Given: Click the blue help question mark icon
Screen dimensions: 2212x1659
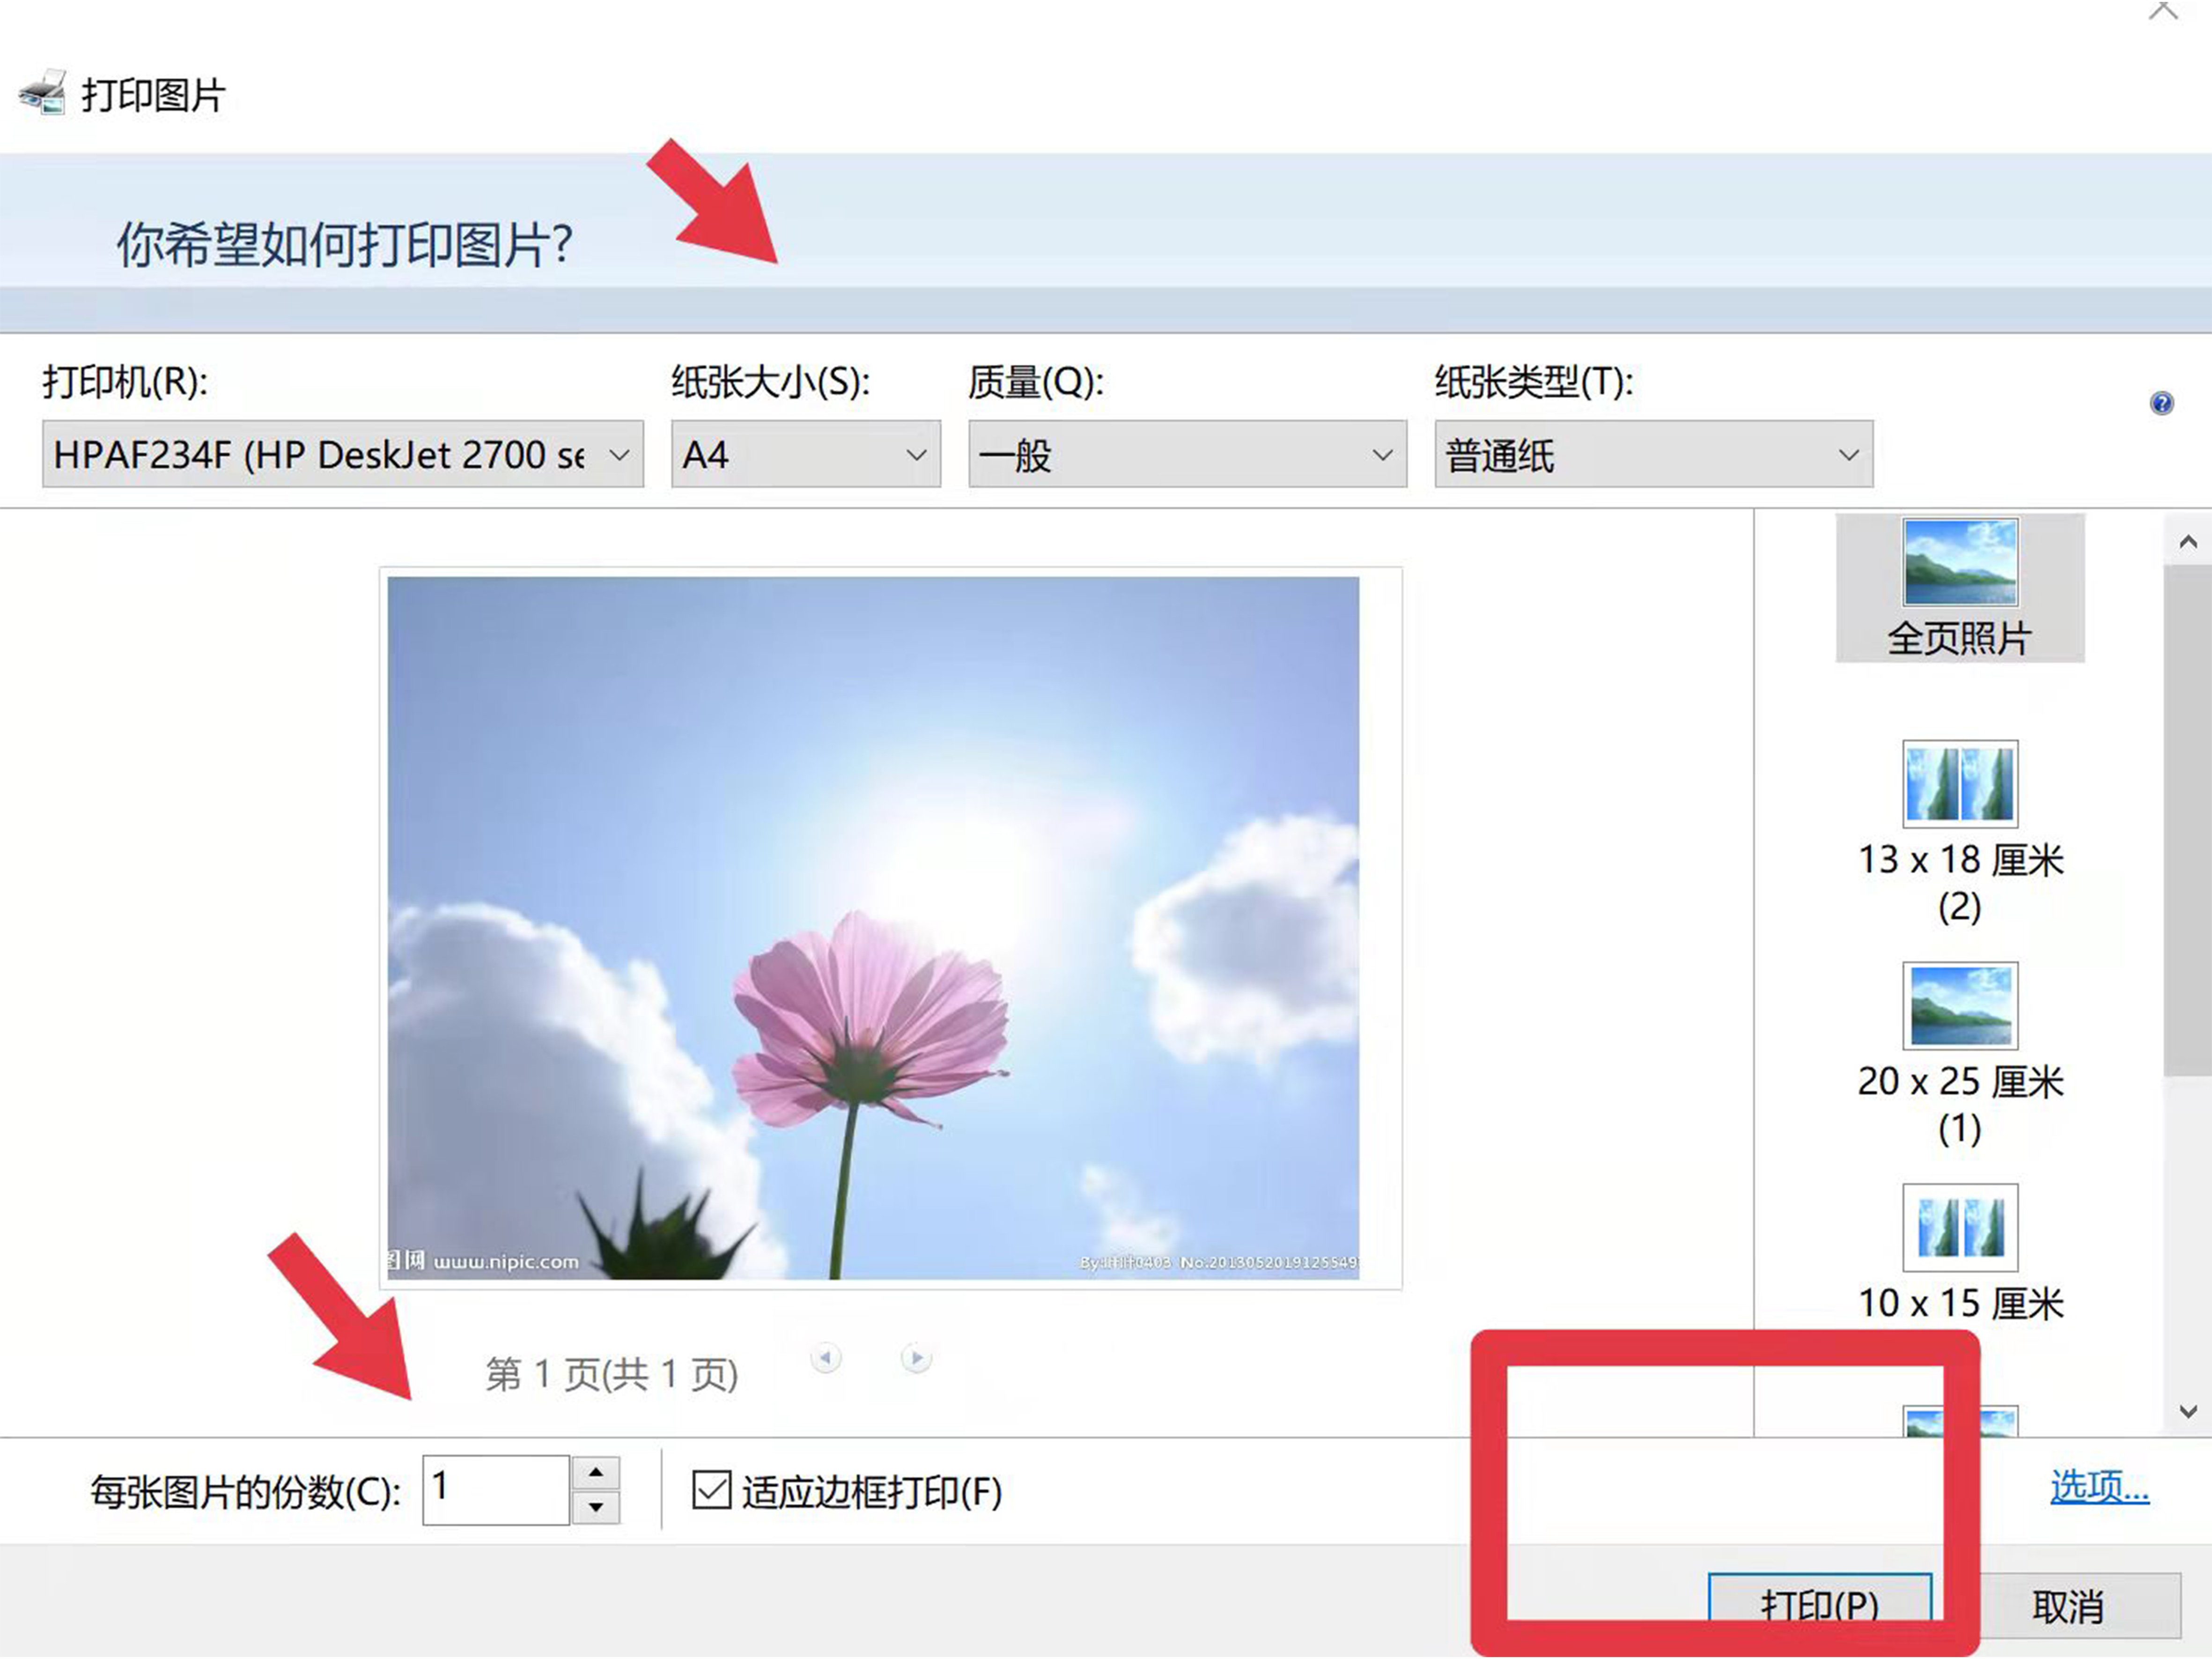Looking at the screenshot, I should (2161, 403).
